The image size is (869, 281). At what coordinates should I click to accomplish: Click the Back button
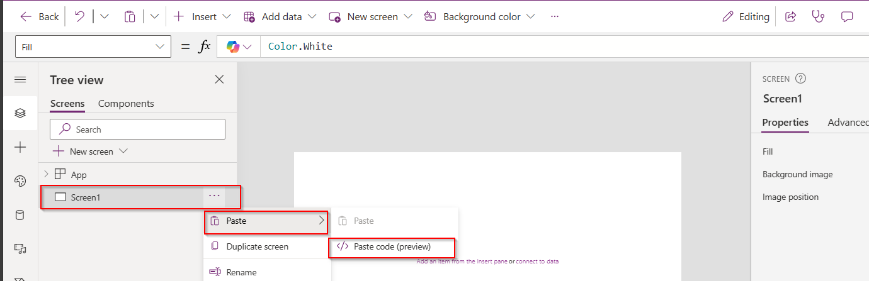pos(40,17)
